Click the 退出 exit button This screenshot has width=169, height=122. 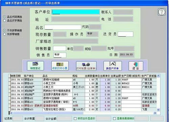136,66
